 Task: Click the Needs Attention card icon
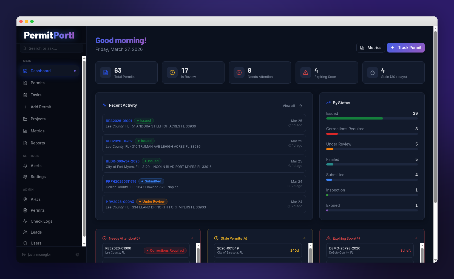click(239, 72)
